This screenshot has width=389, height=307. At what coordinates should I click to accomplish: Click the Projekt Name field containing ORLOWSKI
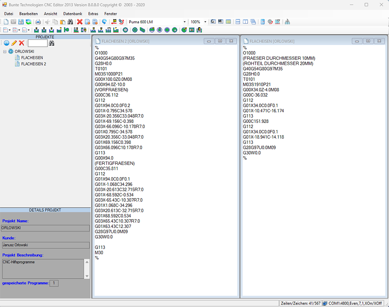tap(45, 228)
